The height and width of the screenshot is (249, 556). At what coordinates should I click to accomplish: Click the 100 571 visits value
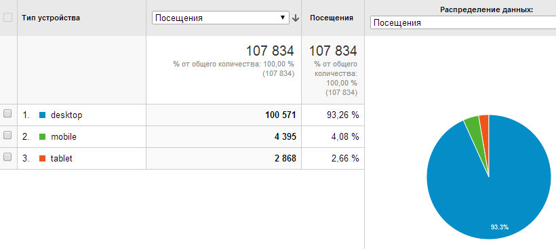281,115
